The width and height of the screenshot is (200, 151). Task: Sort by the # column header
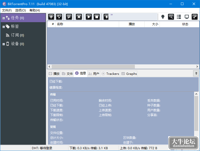coord(51,24)
